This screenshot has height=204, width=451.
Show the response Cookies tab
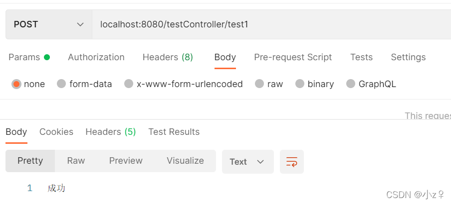click(56, 132)
